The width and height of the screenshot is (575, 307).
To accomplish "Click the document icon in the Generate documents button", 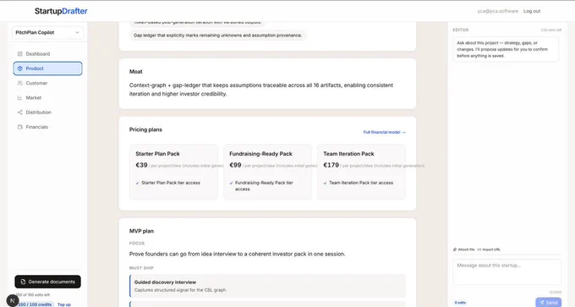I will click(x=23, y=282).
